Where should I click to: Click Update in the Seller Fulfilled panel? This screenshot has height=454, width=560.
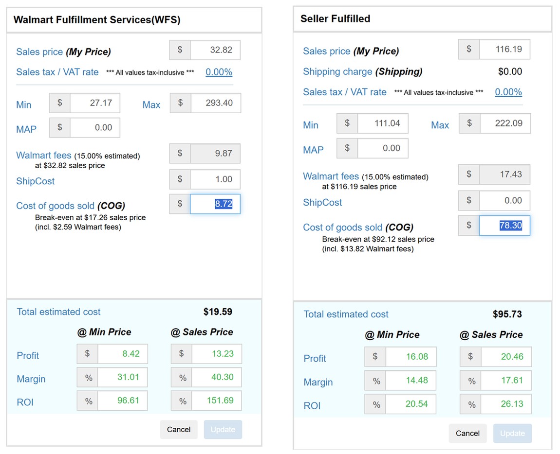(512, 433)
